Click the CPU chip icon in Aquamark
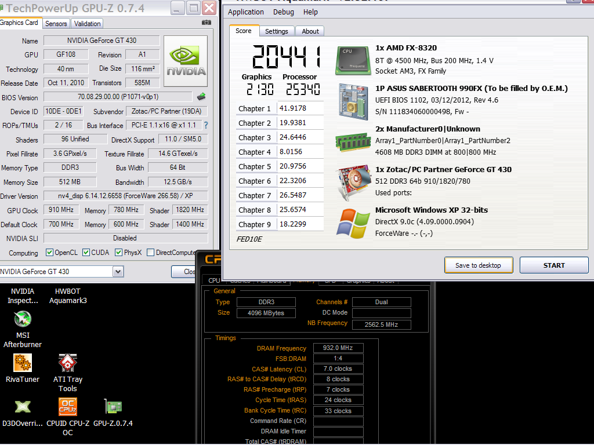594x445 pixels. tap(352, 60)
